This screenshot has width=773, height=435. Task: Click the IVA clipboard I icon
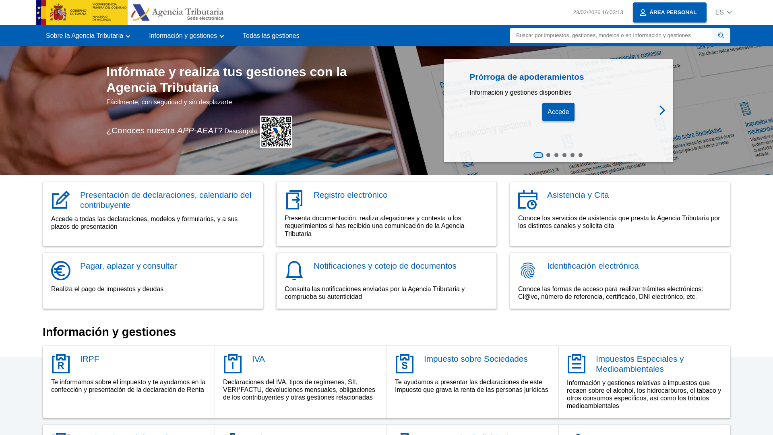coord(233,364)
